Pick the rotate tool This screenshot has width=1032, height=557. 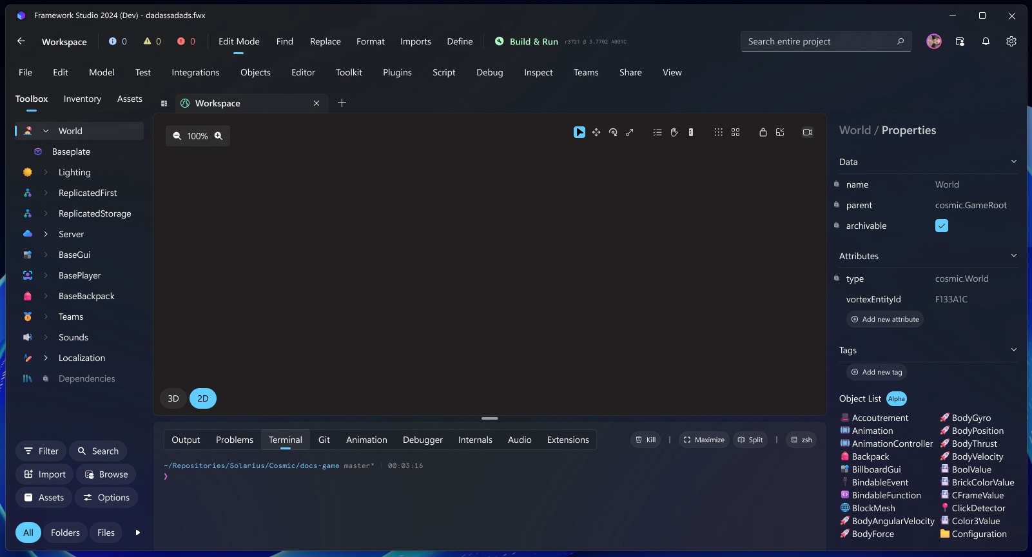(x=613, y=132)
